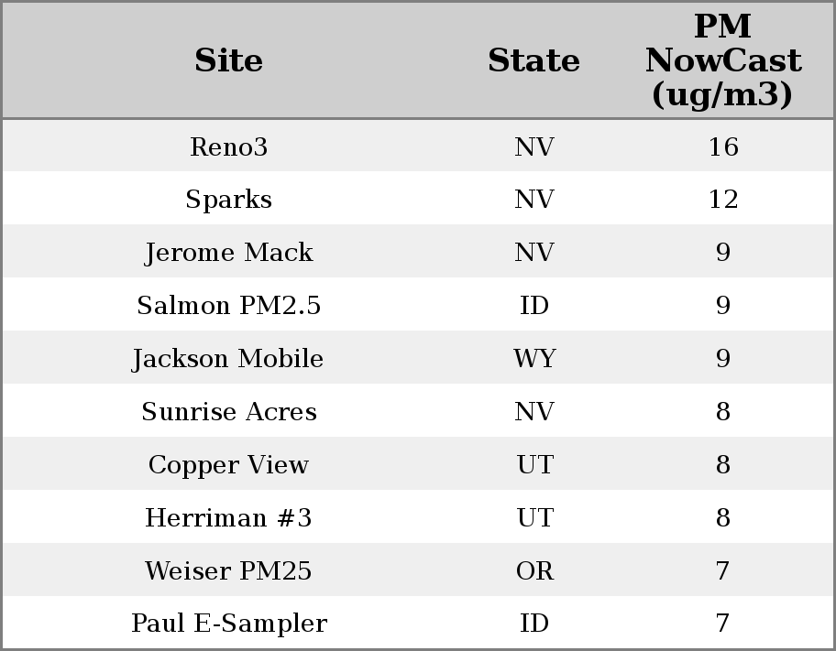Image resolution: width=836 pixels, height=651 pixels.
Task: Select the Weiser PM25 site cell
Action: [228, 571]
